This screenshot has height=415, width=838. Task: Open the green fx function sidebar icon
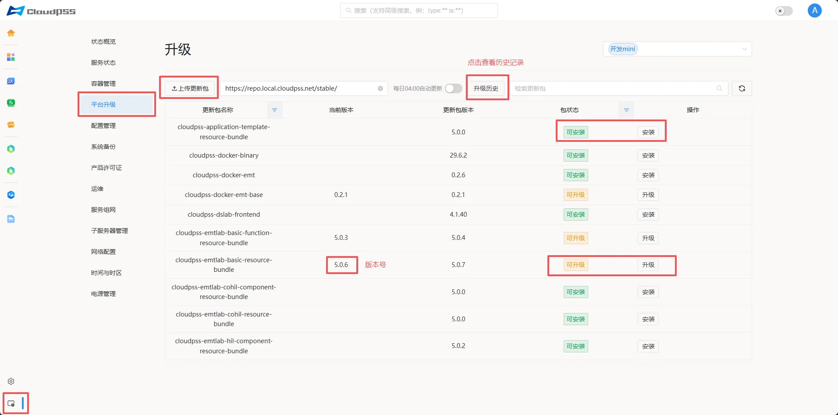[11, 103]
